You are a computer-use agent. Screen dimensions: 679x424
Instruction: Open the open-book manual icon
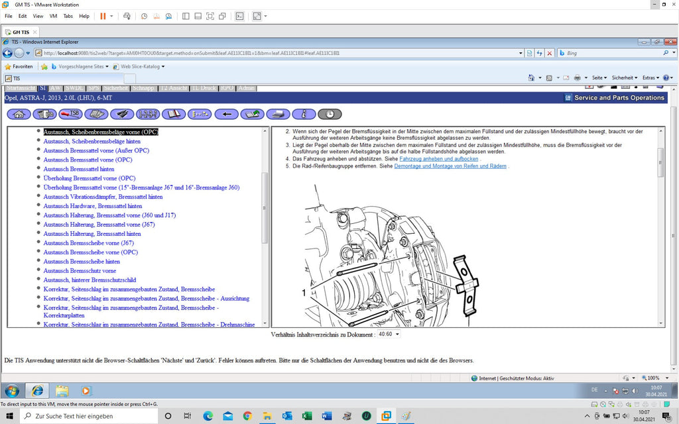174,114
